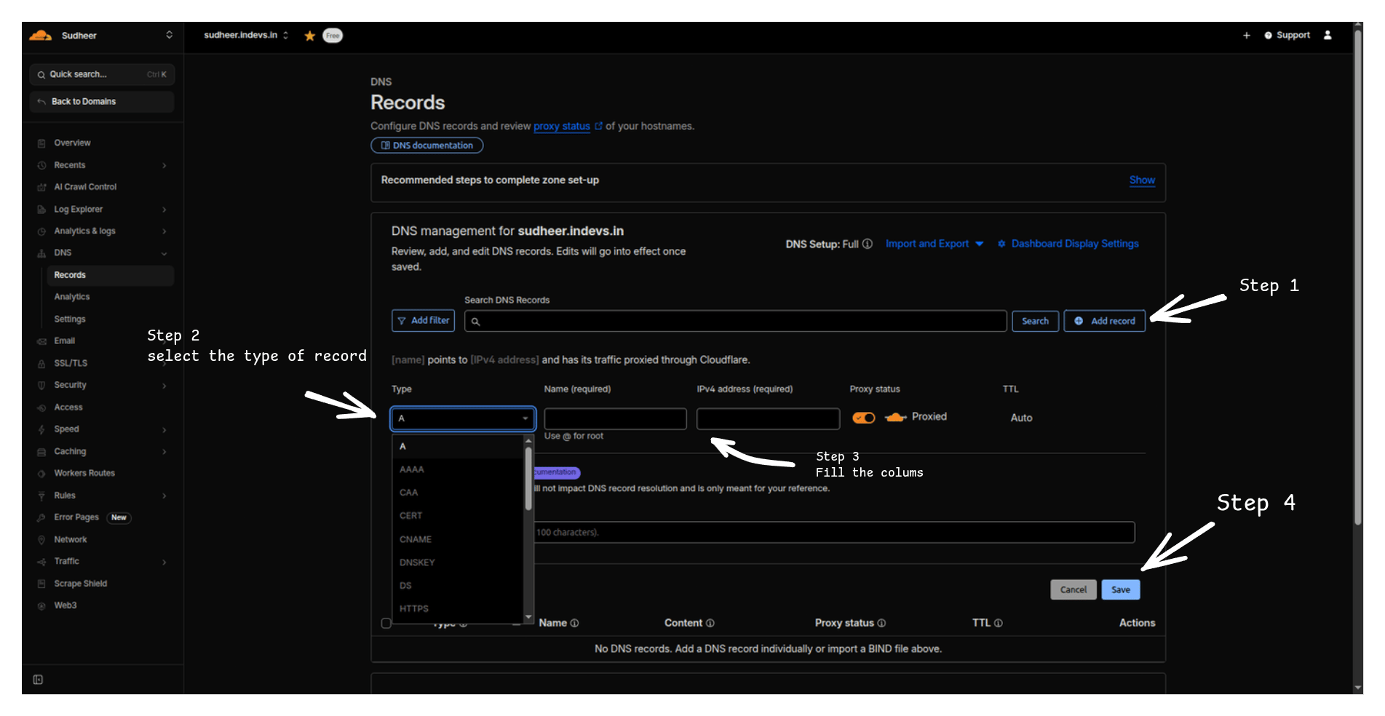This screenshot has width=1385, height=716.
Task: Select CNAME record type
Action: pos(458,539)
